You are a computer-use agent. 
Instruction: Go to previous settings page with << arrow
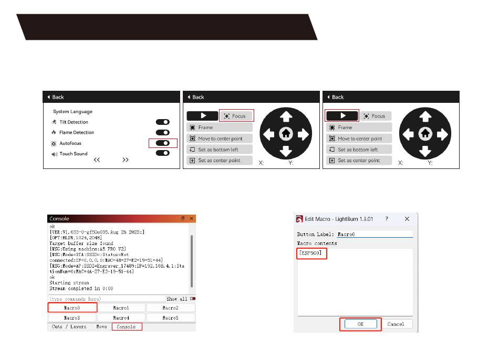pos(97,161)
